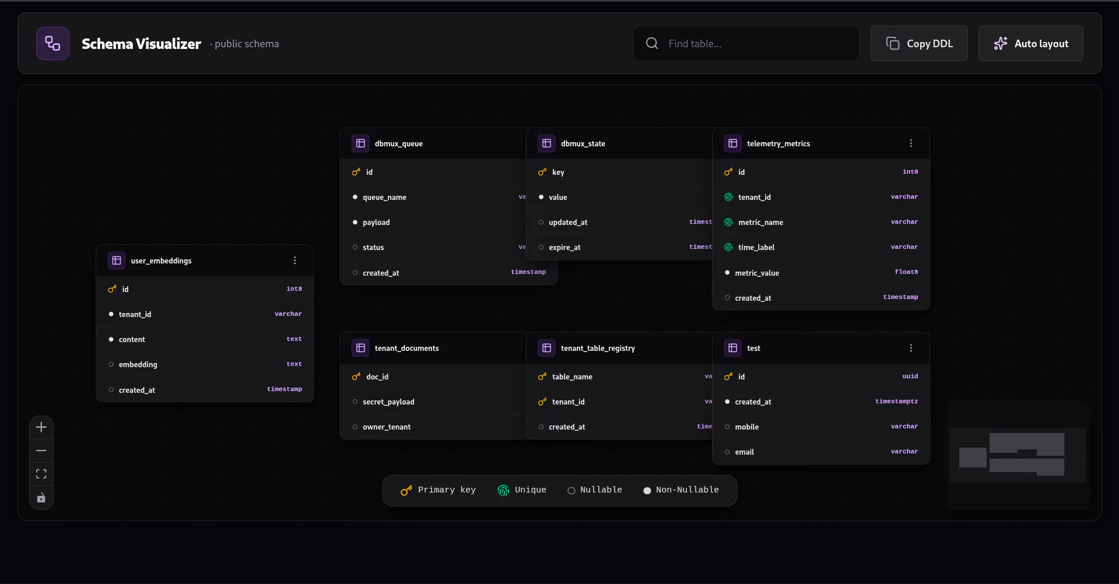Click unique fingerprint icon beside metric_name
Image resolution: width=1119 pixels, height=584 pixels.
[728, 222]
